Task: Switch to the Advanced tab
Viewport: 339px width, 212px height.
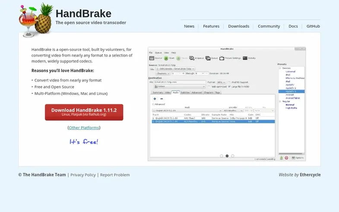Action: 197,92
